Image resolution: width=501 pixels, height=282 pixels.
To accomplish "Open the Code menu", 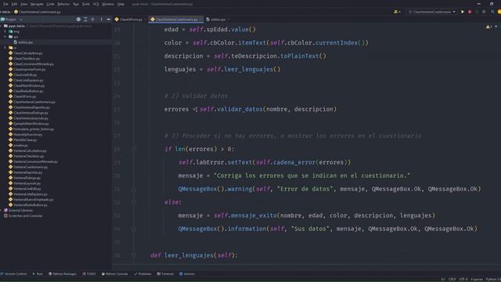I will click(x=50, y=4).
